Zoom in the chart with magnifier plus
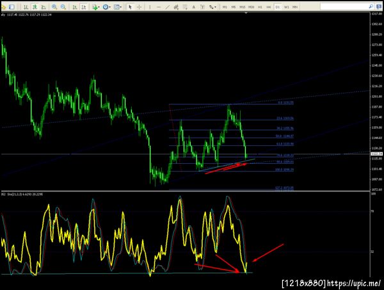 tap(54, 7)
